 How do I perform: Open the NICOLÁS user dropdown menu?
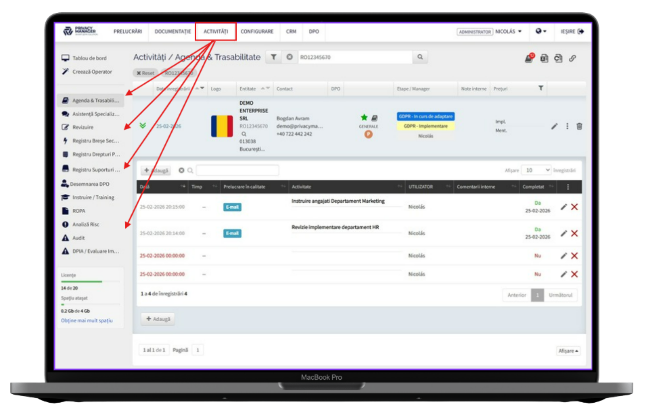(508, 32)
